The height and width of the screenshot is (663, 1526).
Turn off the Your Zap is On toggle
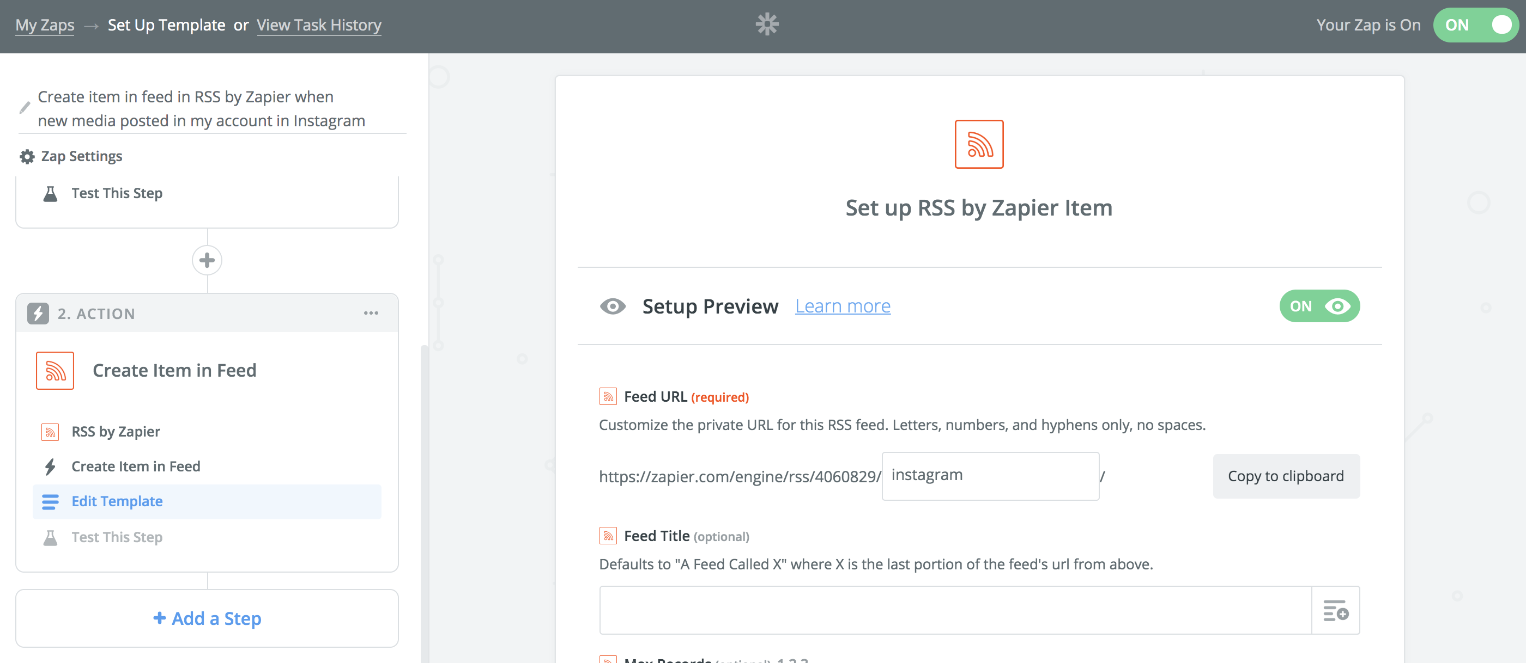point(1475,25)
